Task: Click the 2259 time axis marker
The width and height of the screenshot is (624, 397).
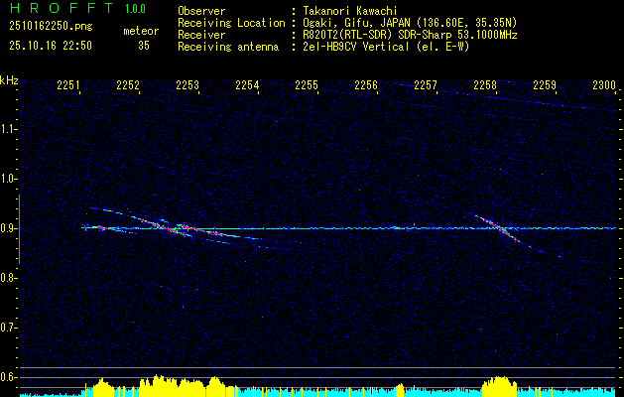Action: pos(545,85)
